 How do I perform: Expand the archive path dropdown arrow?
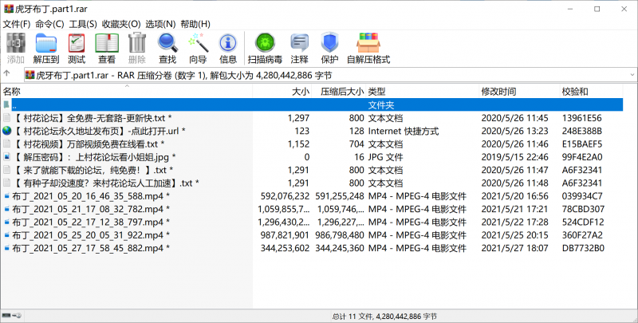[x=631, y=76]
